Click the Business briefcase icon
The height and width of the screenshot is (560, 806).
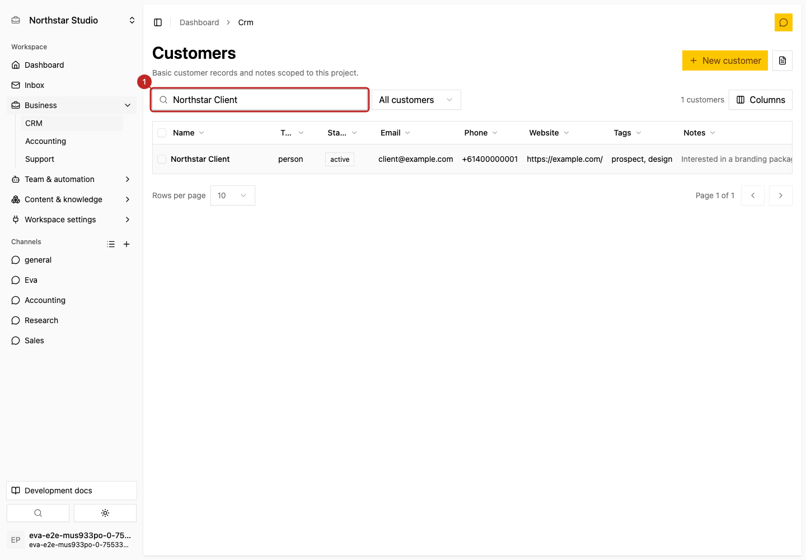coord(16,105)
